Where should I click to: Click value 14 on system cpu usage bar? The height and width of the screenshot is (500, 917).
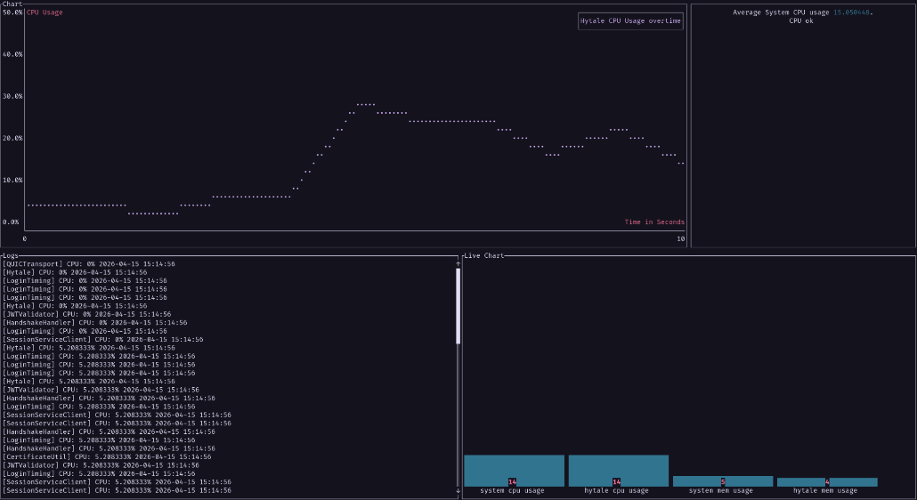click(x=512, y=482)
